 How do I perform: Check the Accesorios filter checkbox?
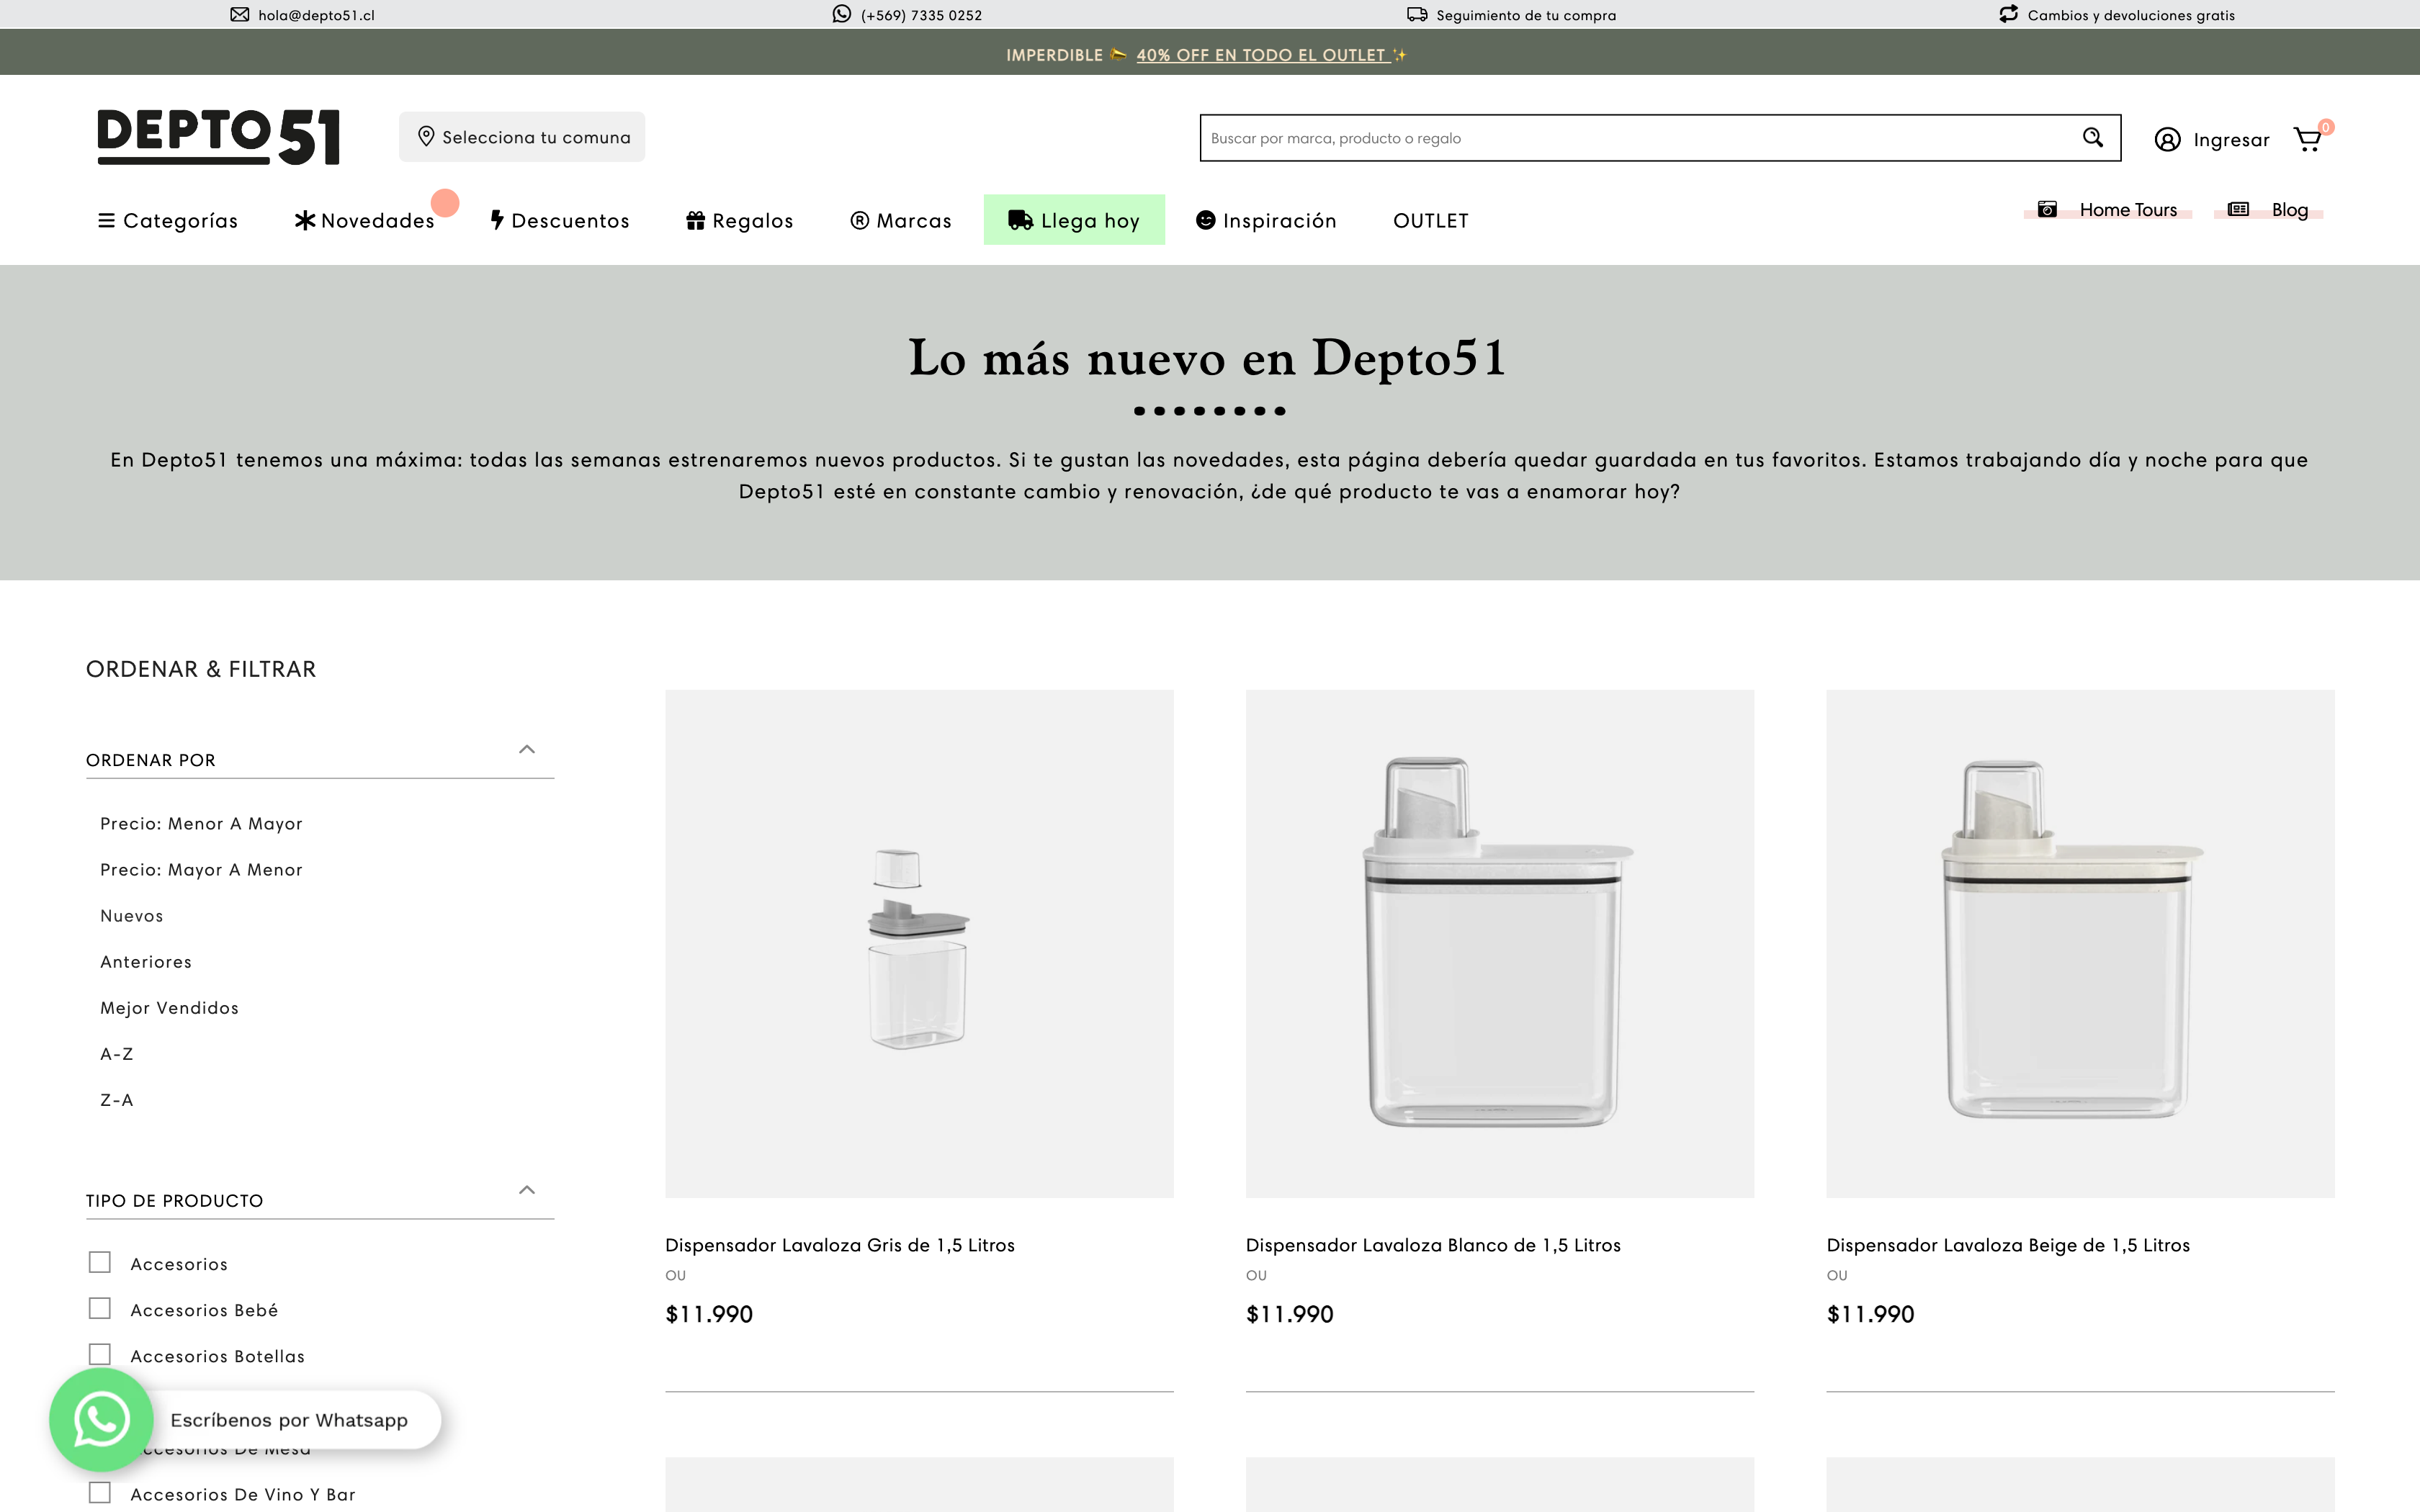100,1262
